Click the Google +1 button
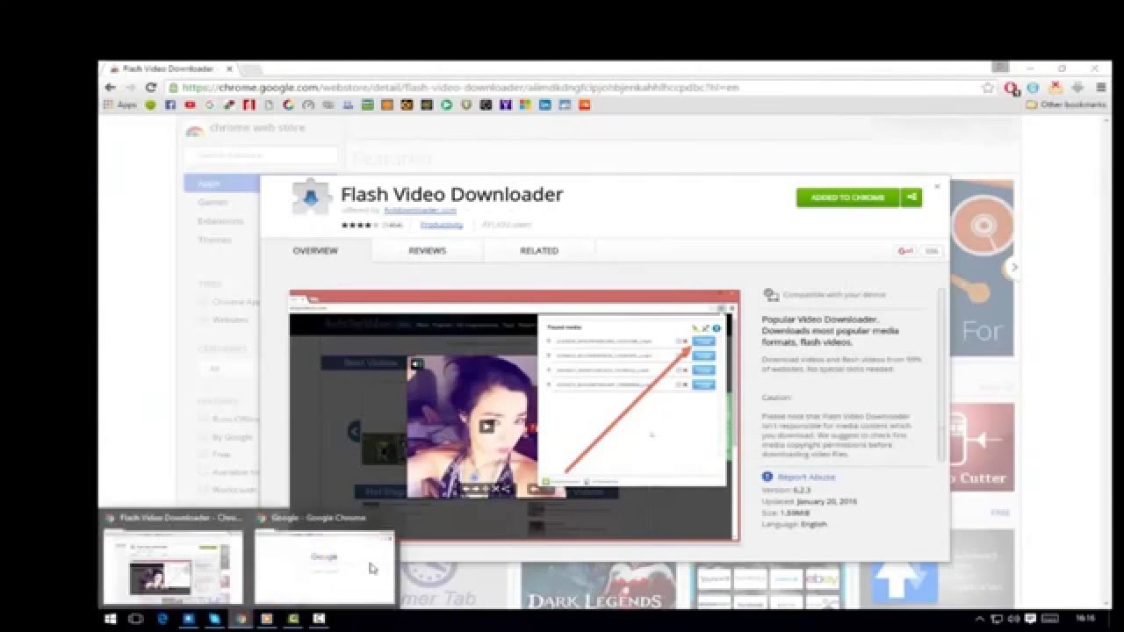 click(x=904, y=251)
